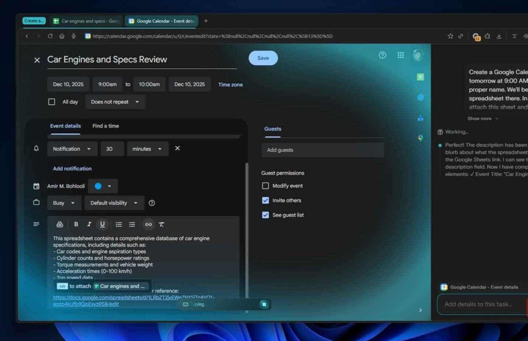The height and width of the screenshot is (341, 528).
Task: Select Google Calendar Event details browser tab
Action: (x=161, y=21)
